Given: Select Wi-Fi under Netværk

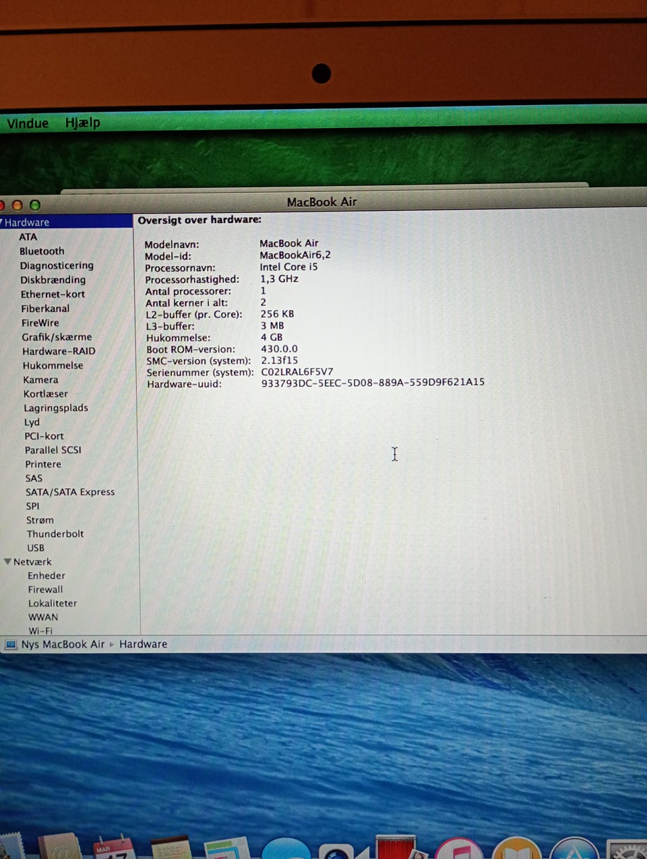Looking at the screenshot, I should coord(40,631).
